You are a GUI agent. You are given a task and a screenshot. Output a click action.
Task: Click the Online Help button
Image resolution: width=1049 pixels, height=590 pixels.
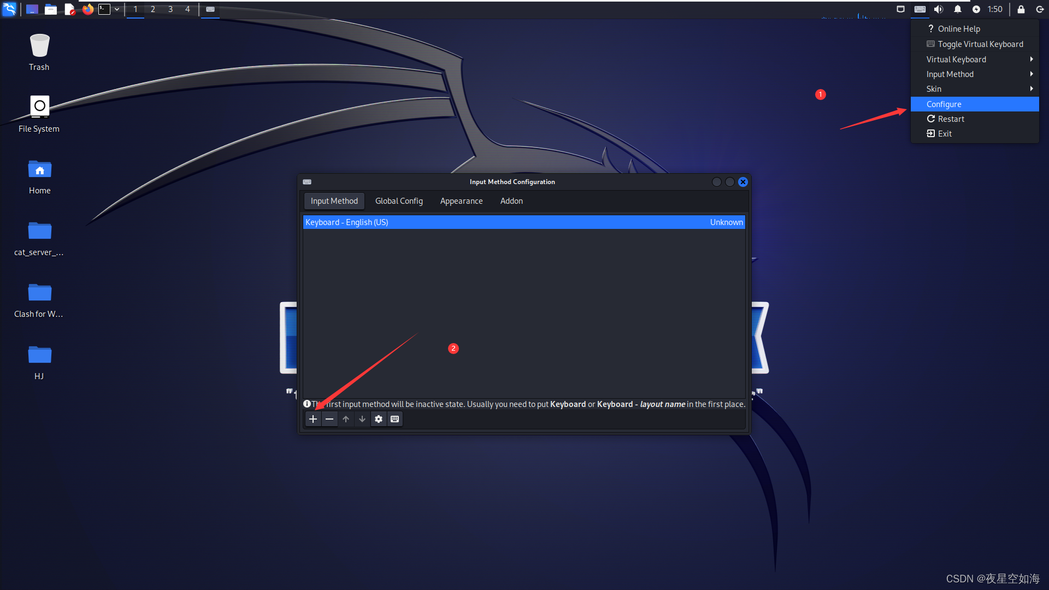click(958, 29)
